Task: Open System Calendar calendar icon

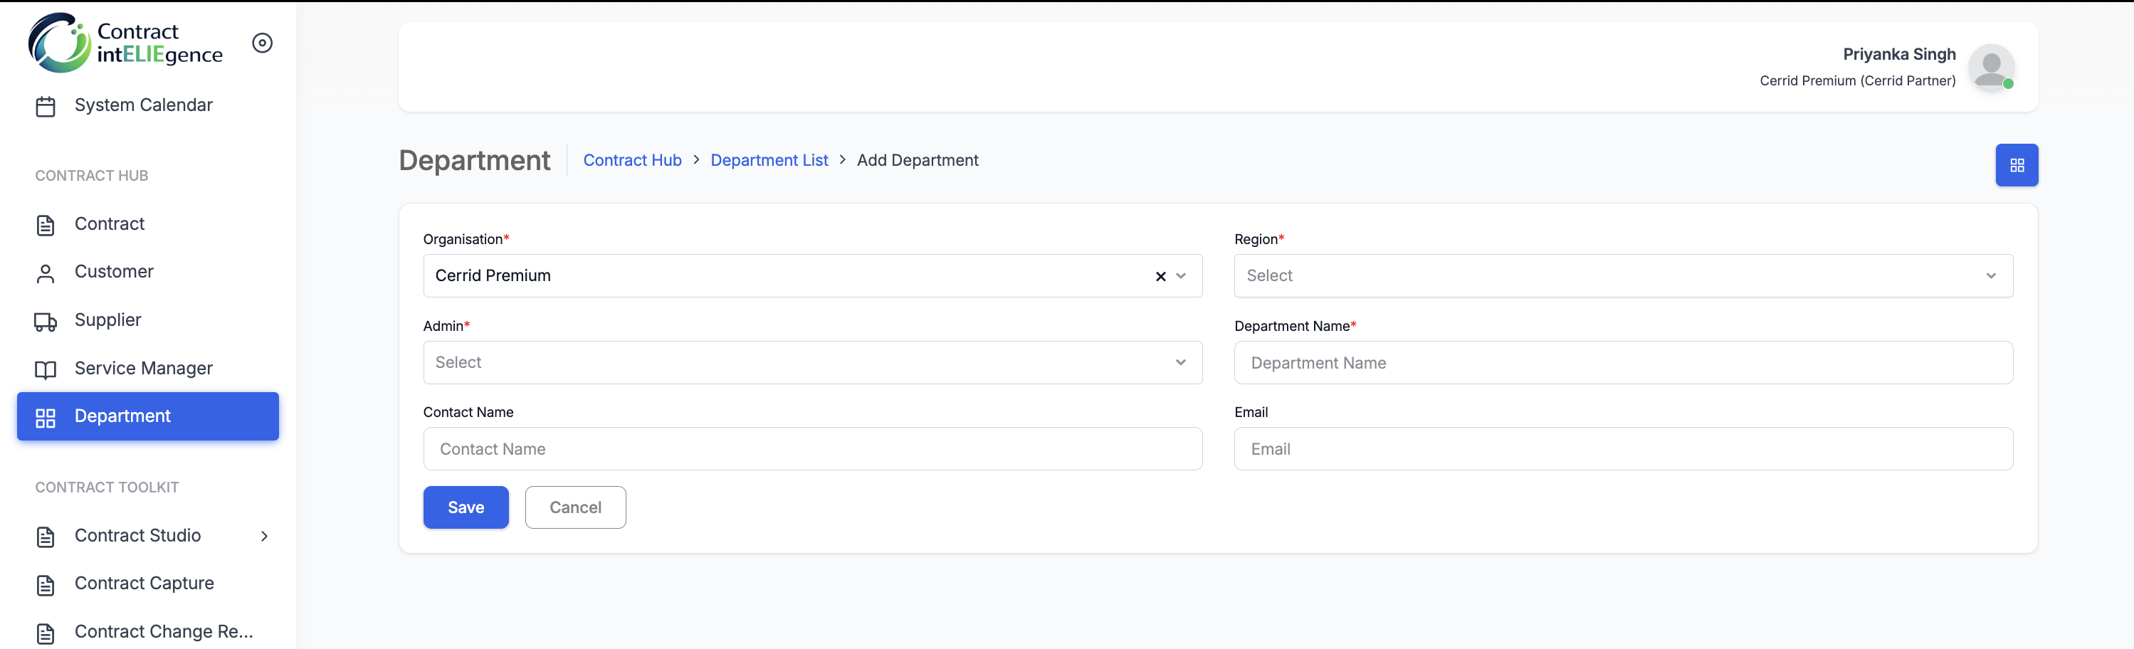Action: point(46,106)
